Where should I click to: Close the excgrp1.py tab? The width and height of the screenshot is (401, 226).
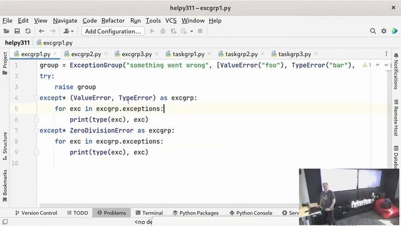(55, 54)
